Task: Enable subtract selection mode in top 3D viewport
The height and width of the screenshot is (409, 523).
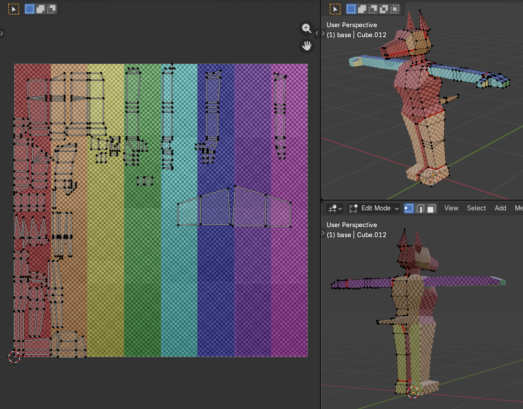Action: pos(373,9)
